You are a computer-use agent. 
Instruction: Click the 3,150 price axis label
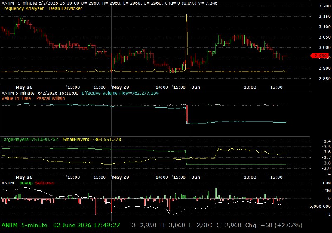point(325,16)
